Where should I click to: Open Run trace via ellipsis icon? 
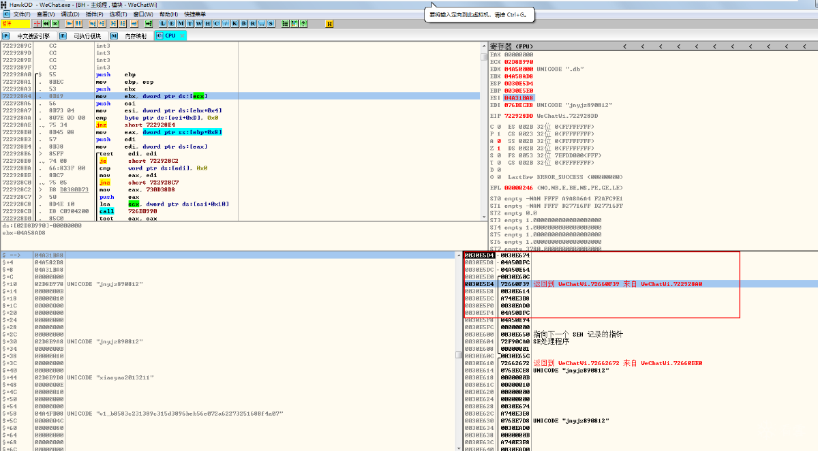262,23
